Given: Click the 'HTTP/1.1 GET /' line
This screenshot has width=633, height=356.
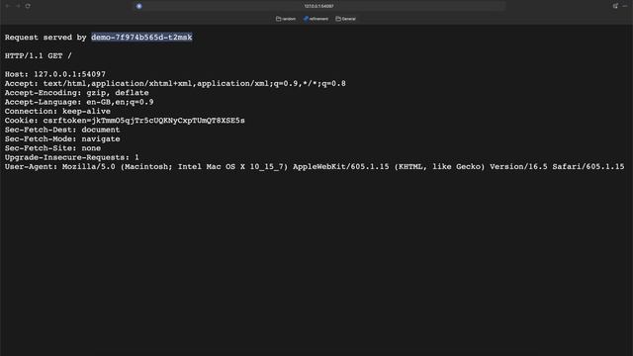Looking at the screenshot, I should (x=39, y=55).
